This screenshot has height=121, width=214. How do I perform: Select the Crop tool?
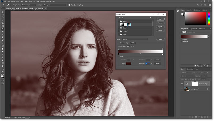click(x=3, y=23)
